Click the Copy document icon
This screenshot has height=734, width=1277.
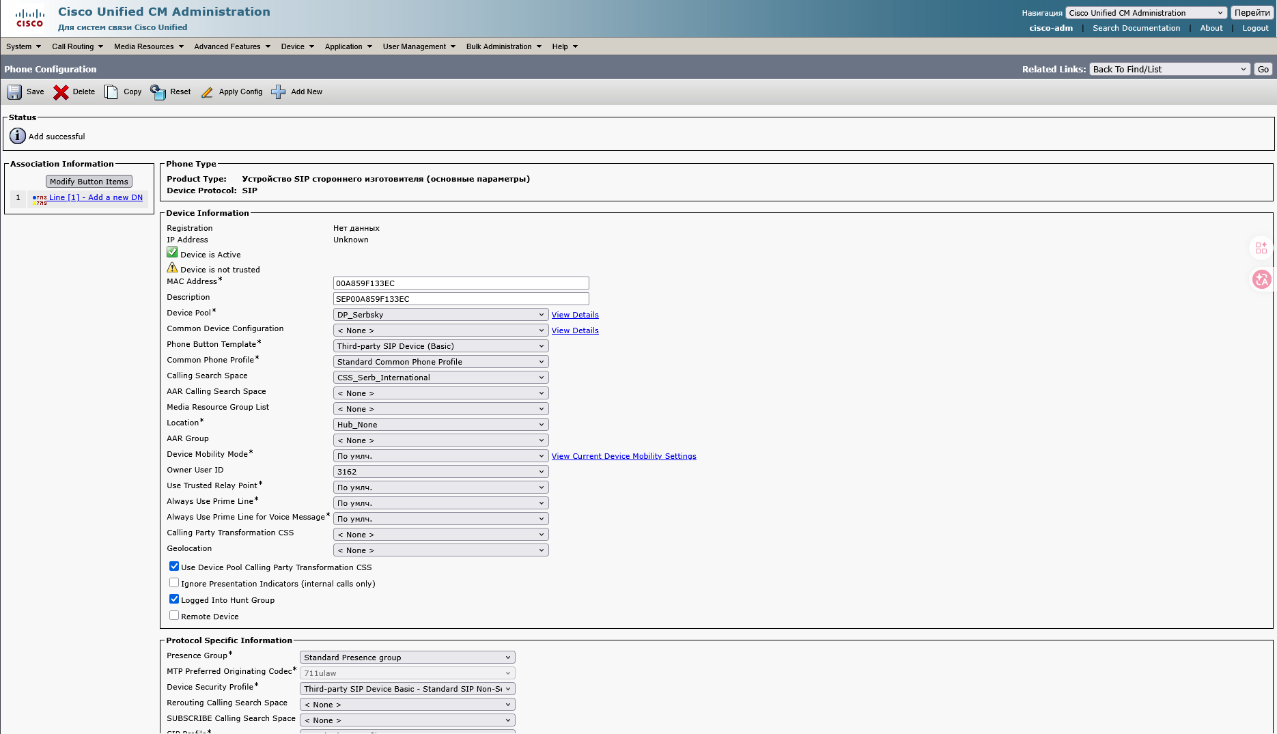111,92
